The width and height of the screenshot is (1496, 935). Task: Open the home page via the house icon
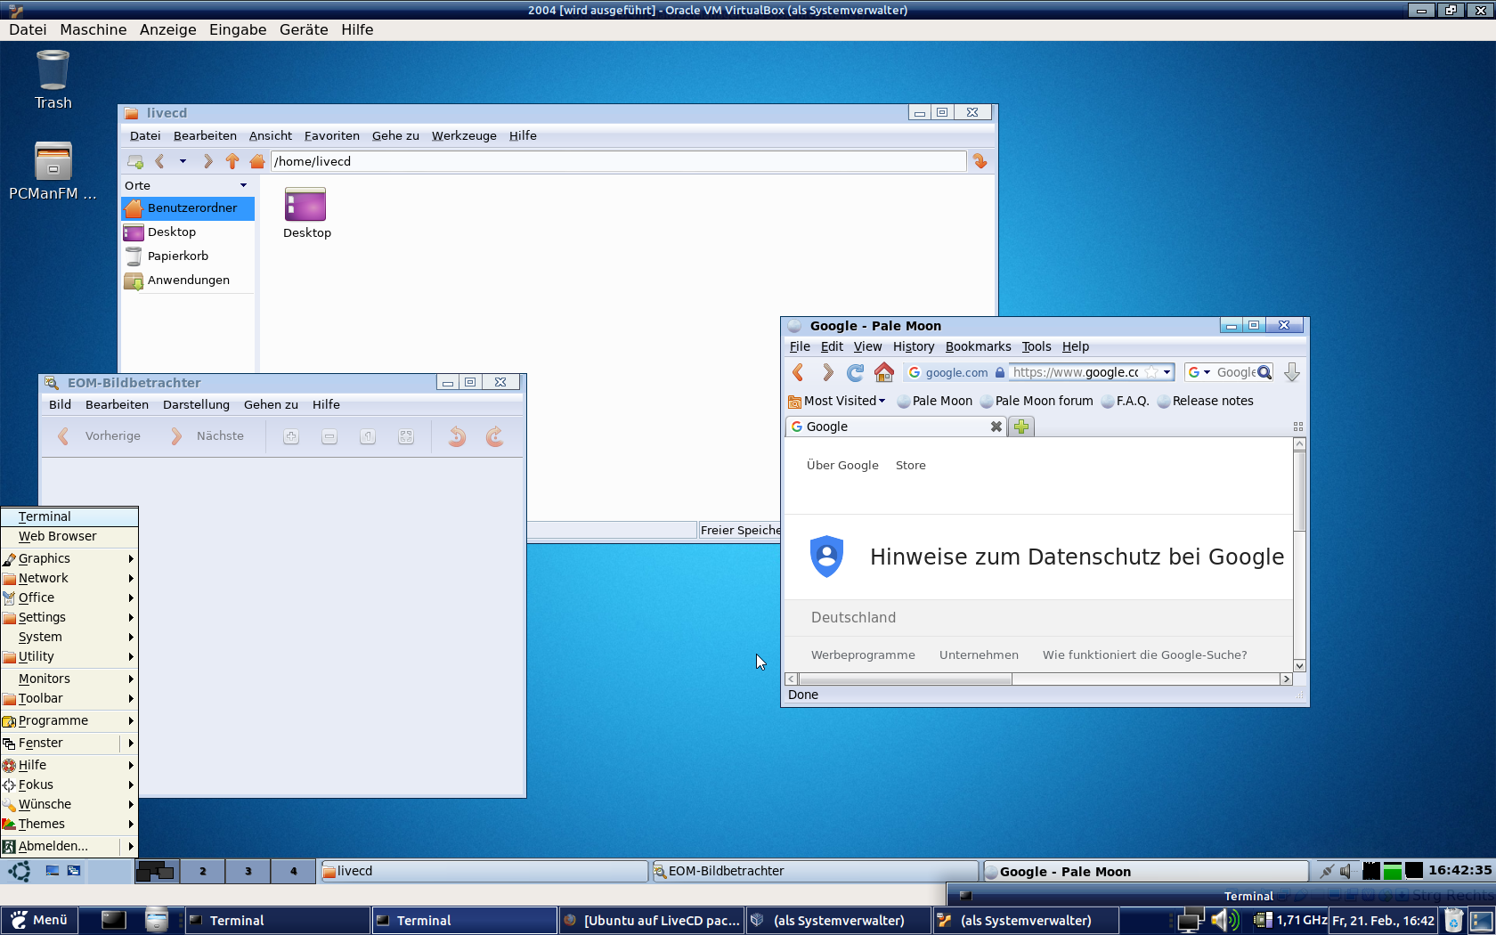pos(883,372)
